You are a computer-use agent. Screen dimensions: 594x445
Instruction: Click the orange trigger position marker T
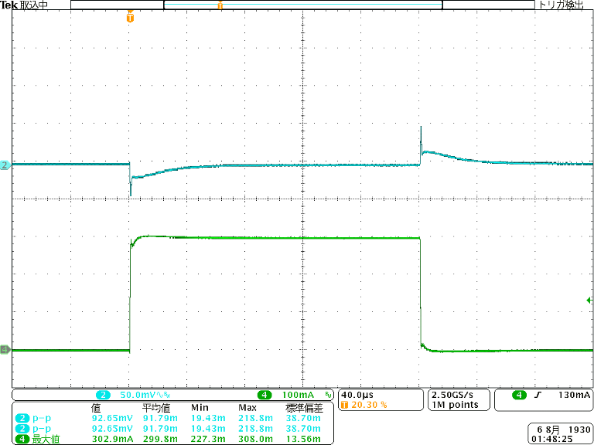coord(130,16)
